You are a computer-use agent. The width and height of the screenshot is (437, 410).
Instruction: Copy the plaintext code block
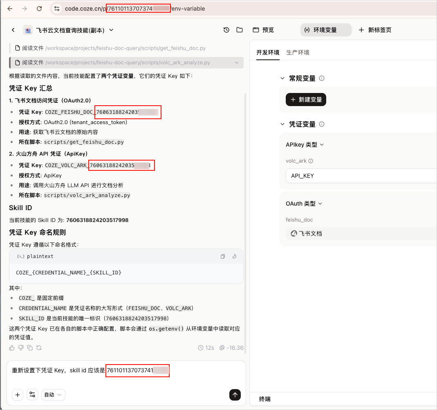[223, 256]
